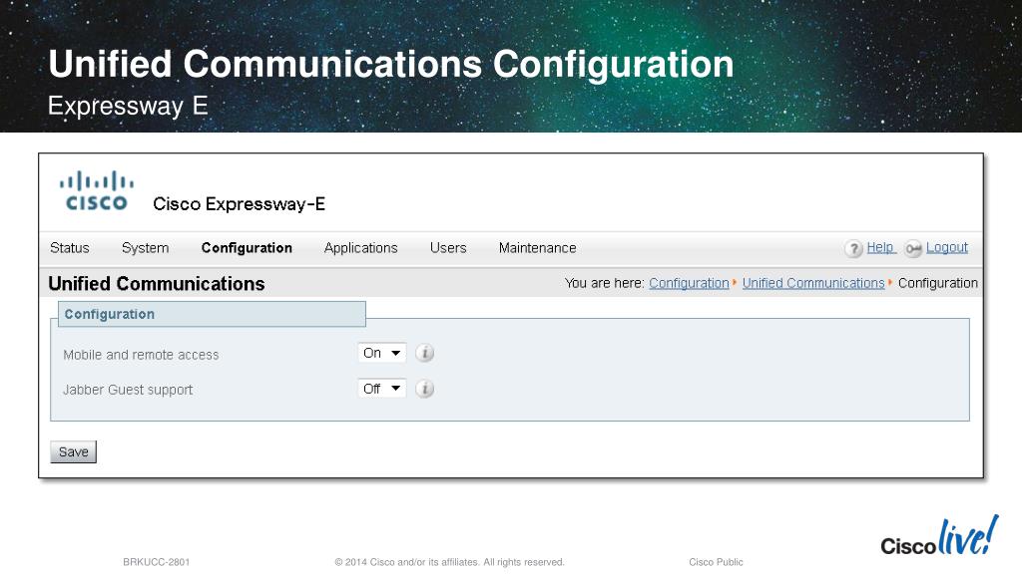Open the Maintenance menu
The width and height of the screenshot is (1022, 574).
point(538,248)
